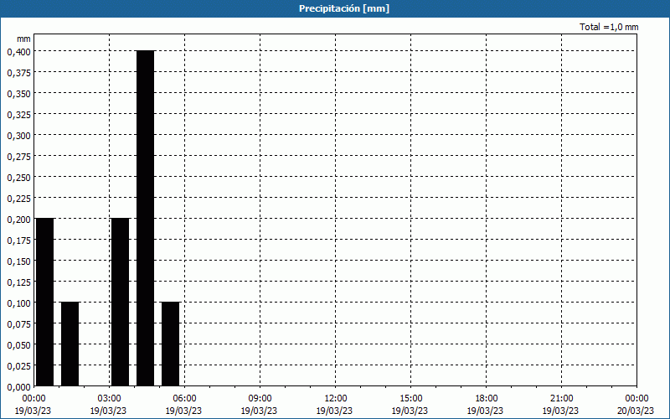Click the 0,400 y-axis label
The image size is (670, 419).
click(18, 52)
